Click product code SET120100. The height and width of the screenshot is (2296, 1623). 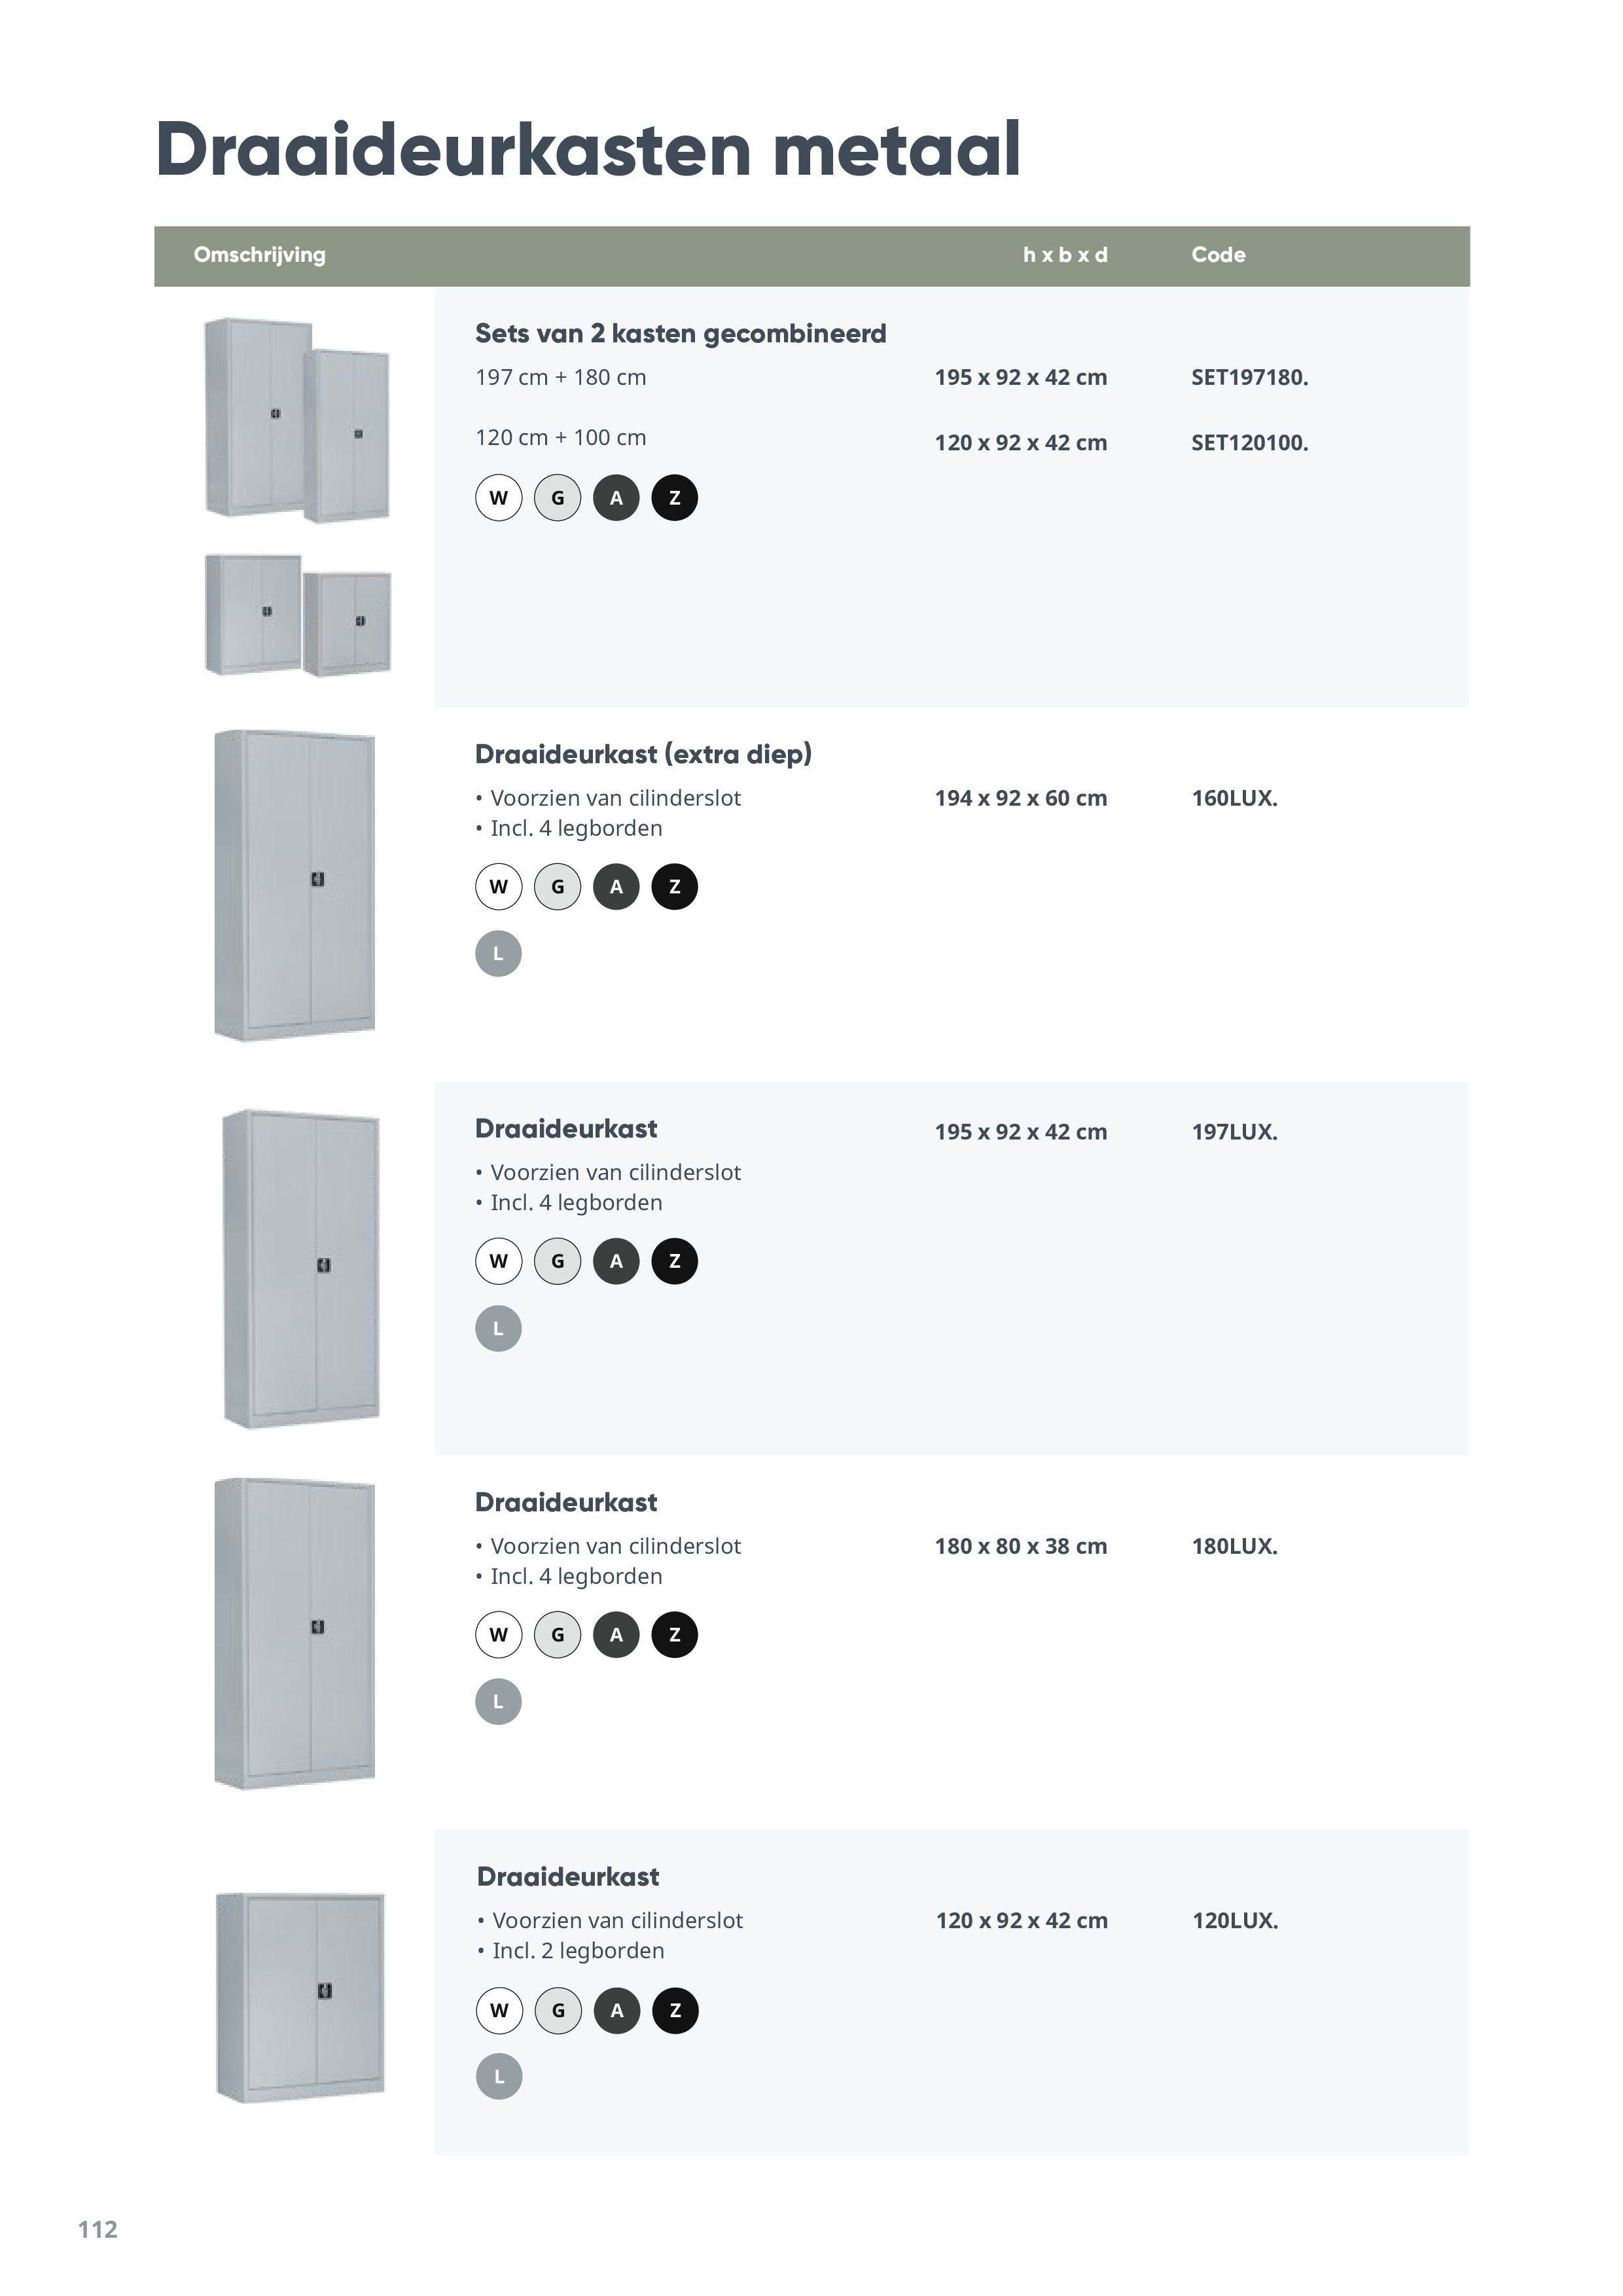tap(1249, 443)
